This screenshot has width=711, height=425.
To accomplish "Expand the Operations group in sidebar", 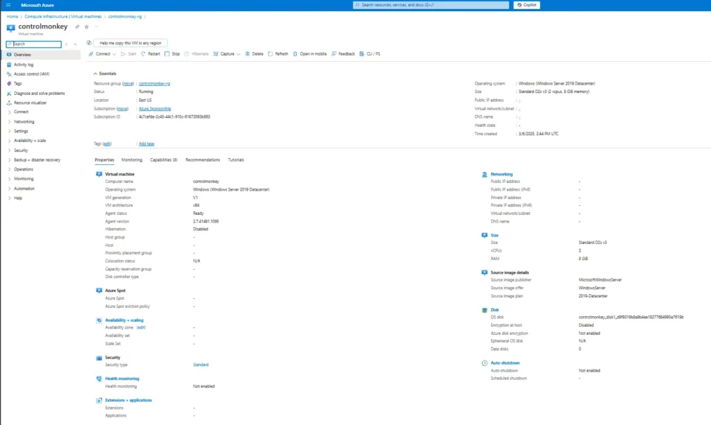I will point(9,169).
